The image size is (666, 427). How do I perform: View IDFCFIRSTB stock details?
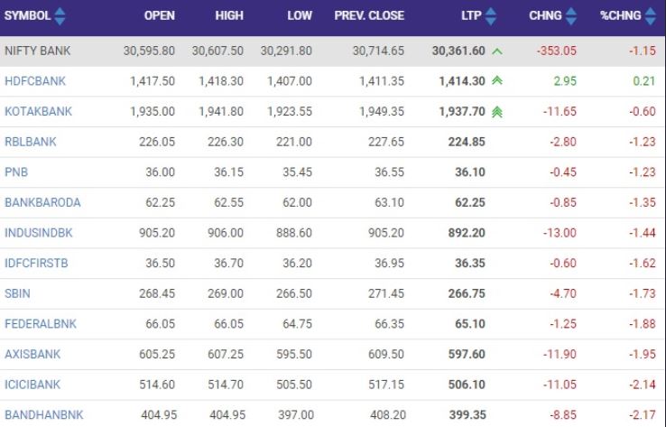(36, 264)
